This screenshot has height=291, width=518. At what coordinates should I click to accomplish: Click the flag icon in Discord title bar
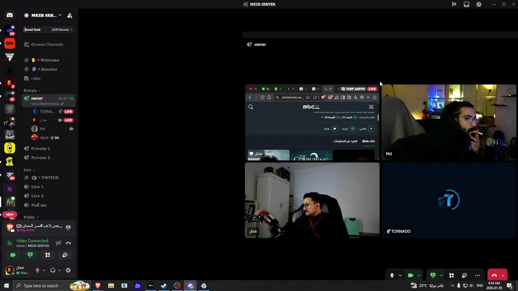coord(454,4)
